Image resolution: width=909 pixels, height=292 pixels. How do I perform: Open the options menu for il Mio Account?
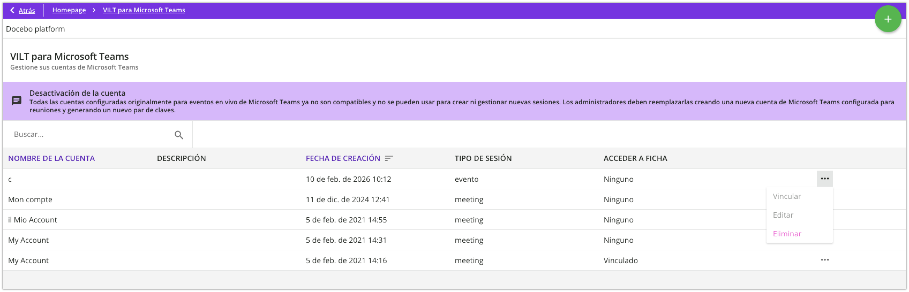point(825,220)
